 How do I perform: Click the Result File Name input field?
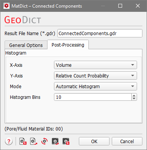coord(100,33)
